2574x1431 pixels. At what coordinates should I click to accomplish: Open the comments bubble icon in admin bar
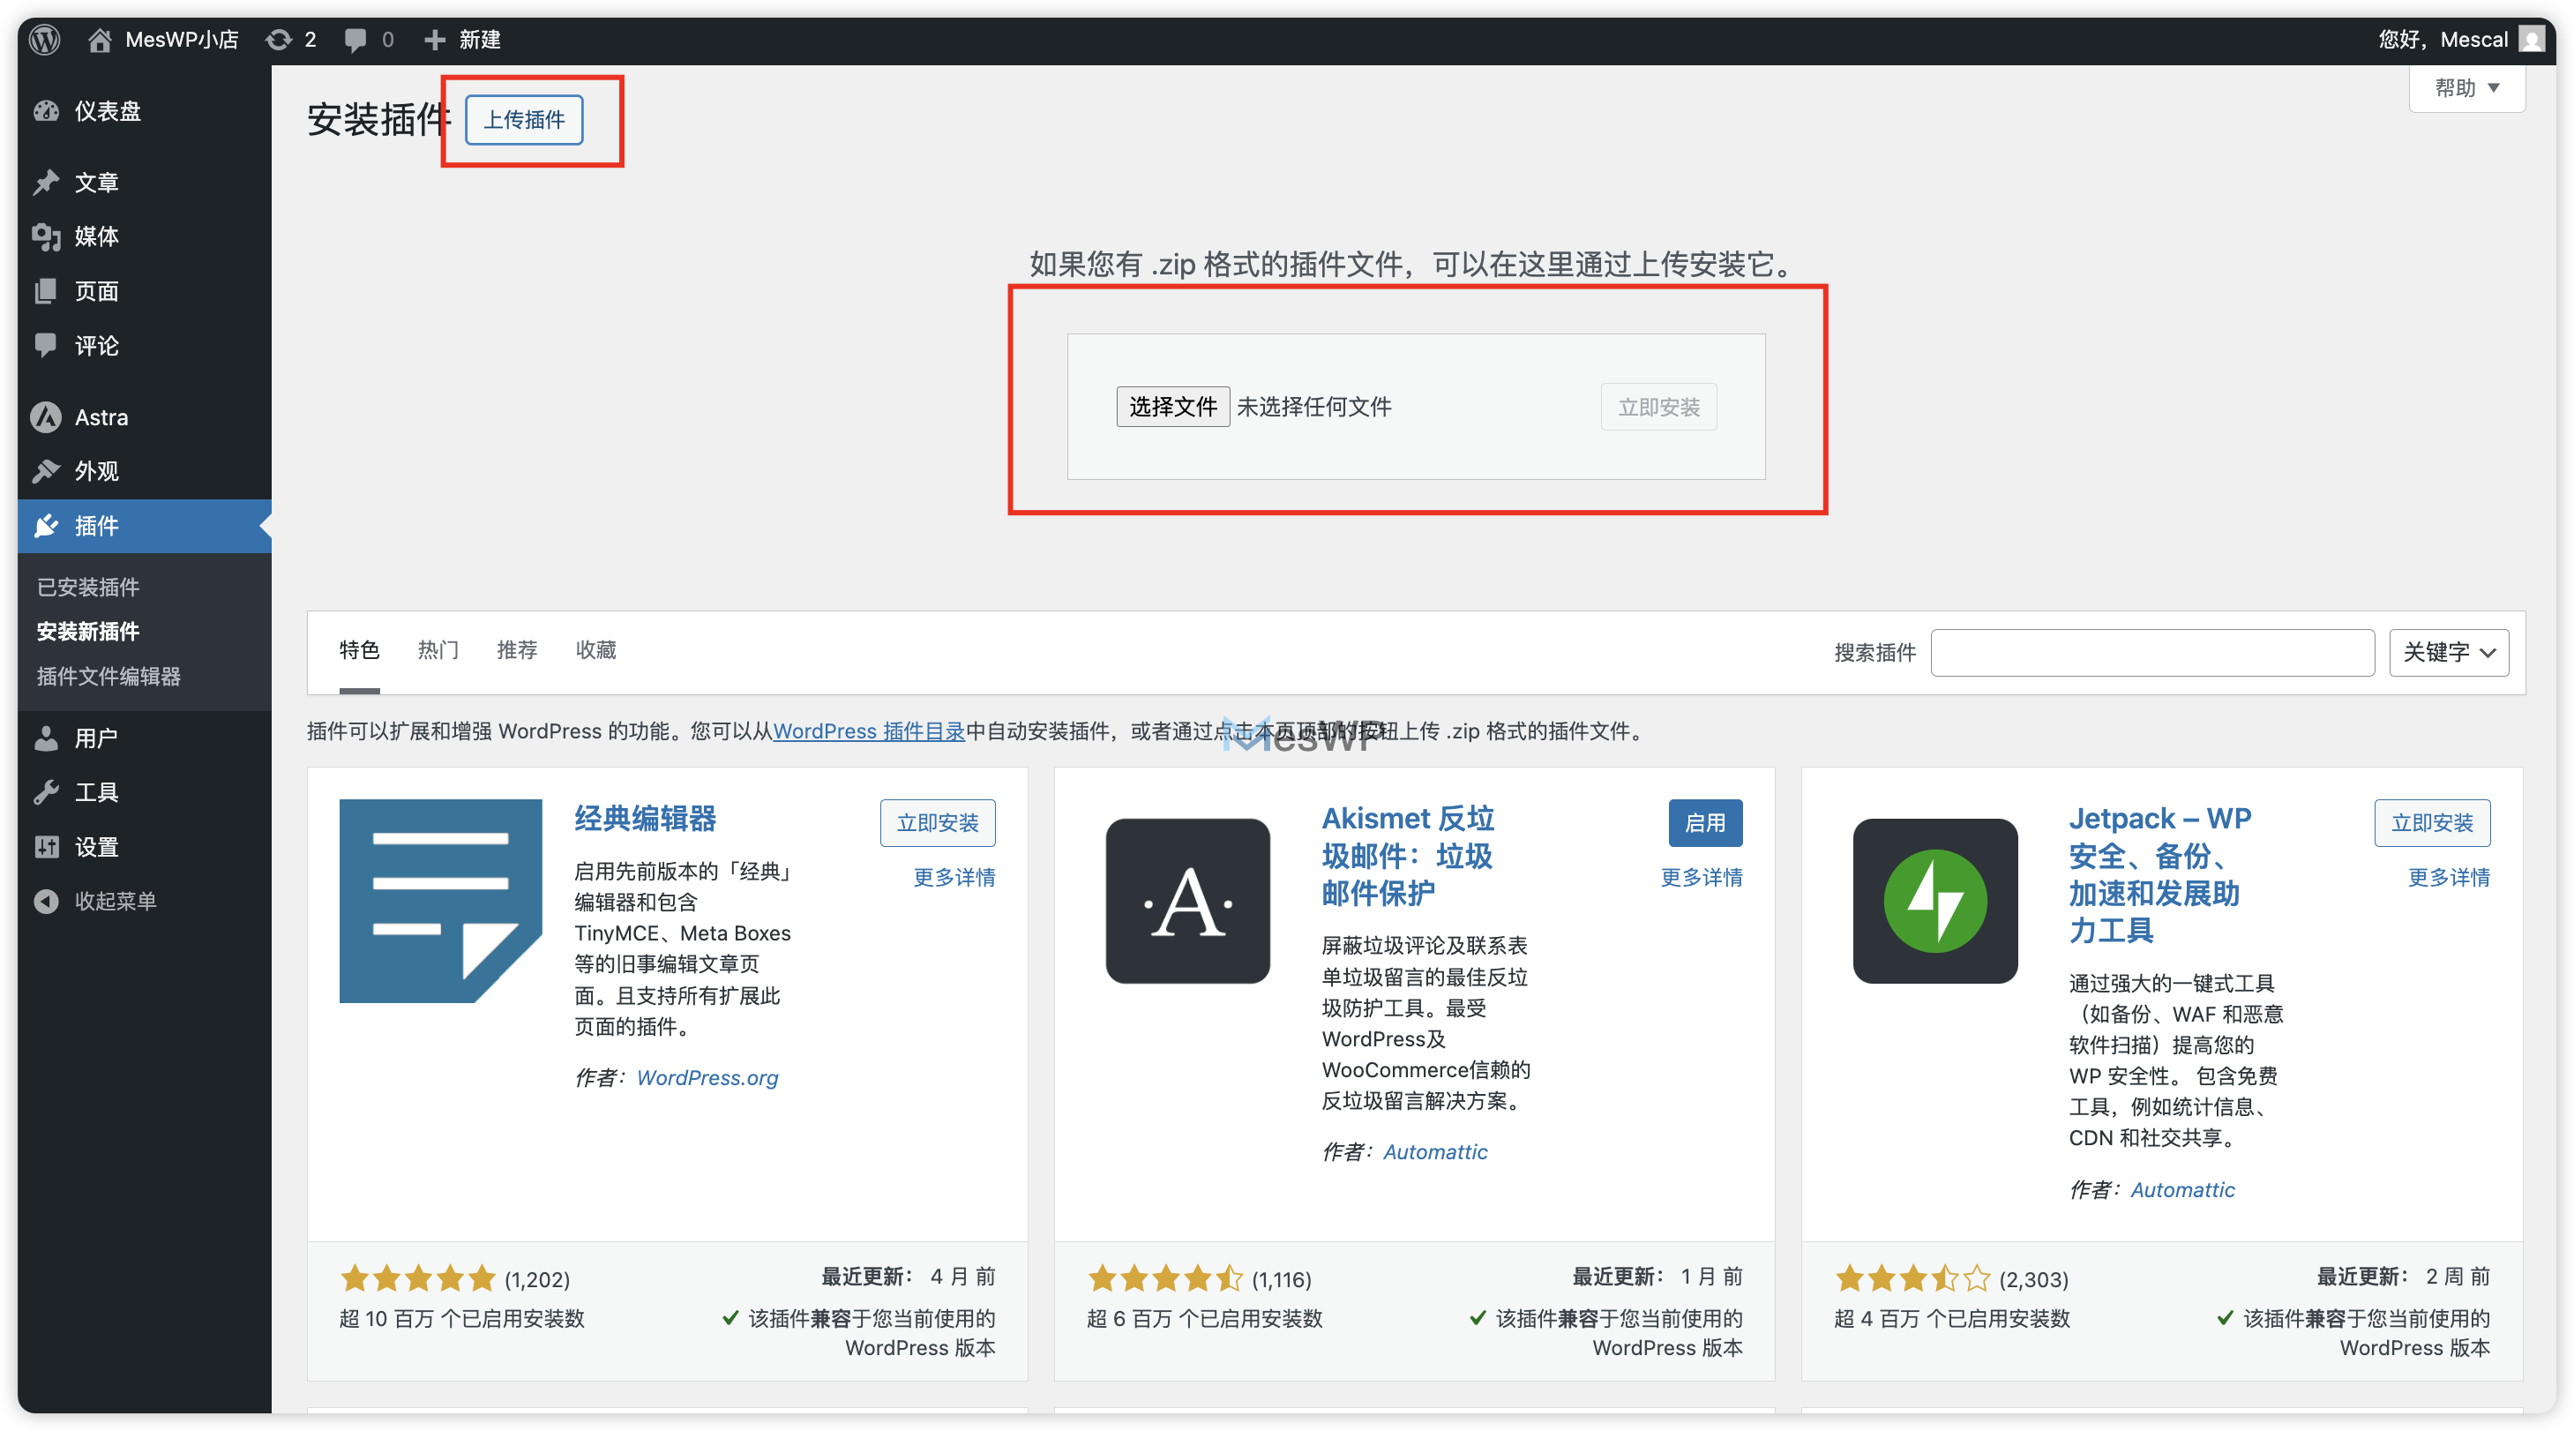click(355, 40)
